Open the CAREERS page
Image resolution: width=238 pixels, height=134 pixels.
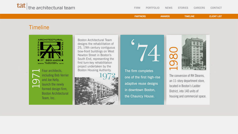(199, 8)
